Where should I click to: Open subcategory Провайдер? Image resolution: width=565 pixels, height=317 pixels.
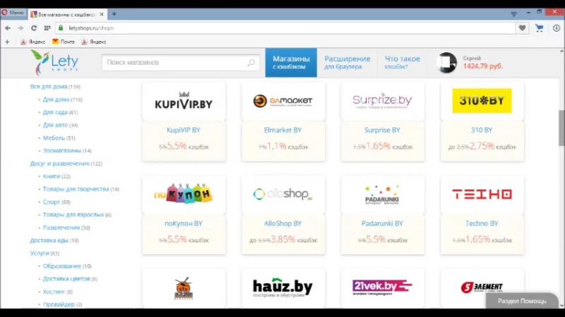click(x=59, y=304)
